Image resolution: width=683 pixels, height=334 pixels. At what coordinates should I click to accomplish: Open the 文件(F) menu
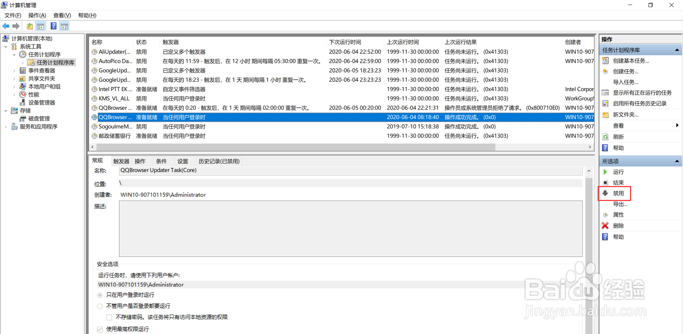coord(13,15)
